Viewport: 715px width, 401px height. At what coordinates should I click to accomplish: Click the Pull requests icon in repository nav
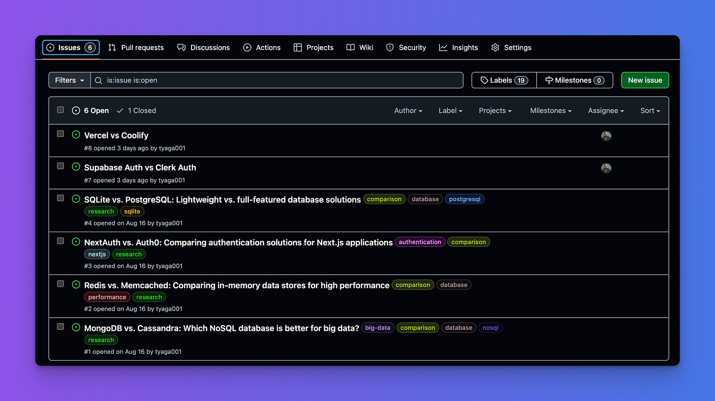[x=112, y=48]
